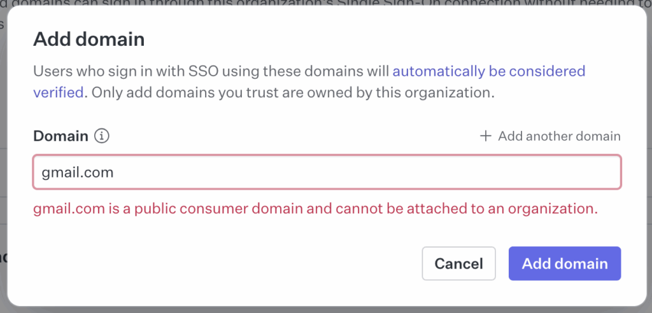Click the Cancel button
Image resolution: width=652 pixels, height=313 pixels.
(458, 263)
